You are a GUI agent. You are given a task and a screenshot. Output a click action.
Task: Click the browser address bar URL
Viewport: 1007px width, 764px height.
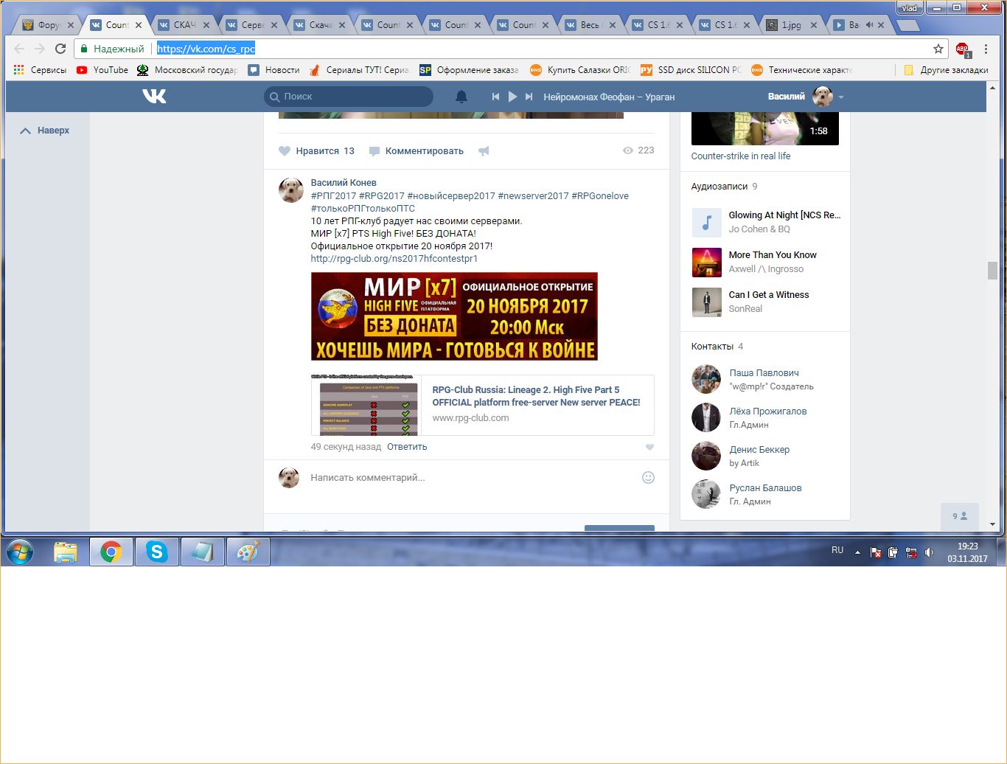(x=206, y=49)
